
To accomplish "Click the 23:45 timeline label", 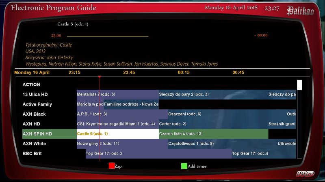I will (129, 72).
